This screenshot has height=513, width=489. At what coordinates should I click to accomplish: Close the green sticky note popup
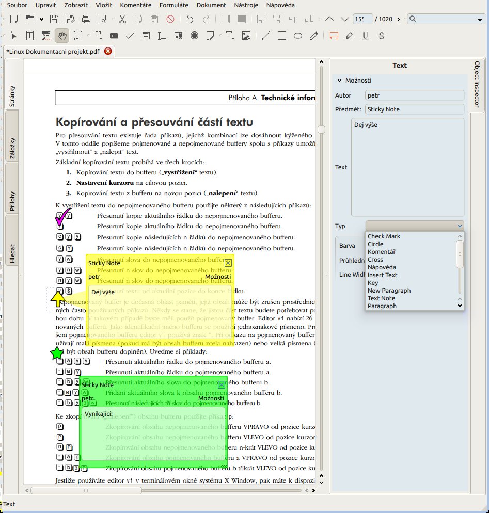(x=221, y=384)
